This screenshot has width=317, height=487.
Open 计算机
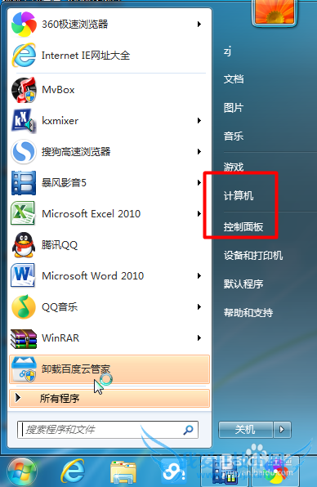coord(239,196)
